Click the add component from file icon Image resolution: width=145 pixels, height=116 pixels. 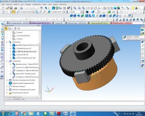coord(143,34)
